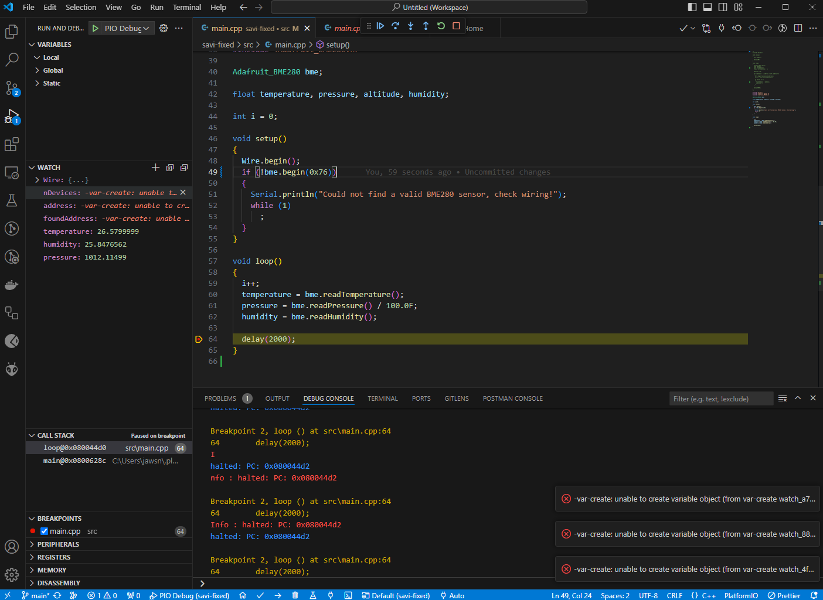Image resolution: width=823 pixels, height=600 pixels.
Task: Expand the Global variables scope
Action: pos(53,70)
